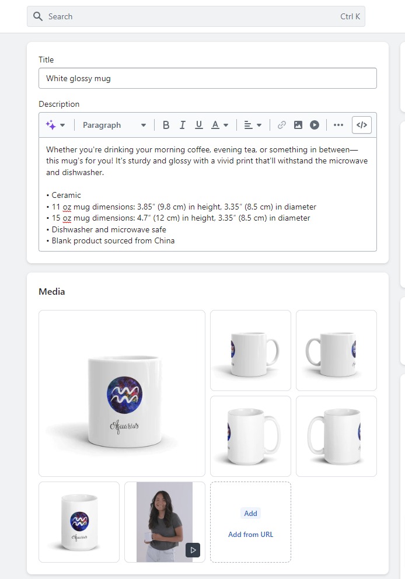Select the tall mug thumbnail with handle left
This screenshot has width=405, height=579.
pos(336,436)
